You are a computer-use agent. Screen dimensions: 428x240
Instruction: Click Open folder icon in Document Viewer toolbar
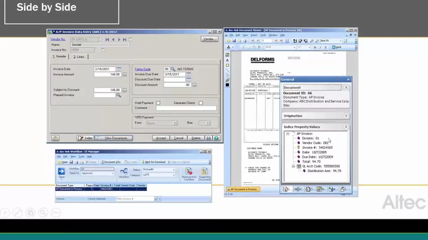(229, 41)
